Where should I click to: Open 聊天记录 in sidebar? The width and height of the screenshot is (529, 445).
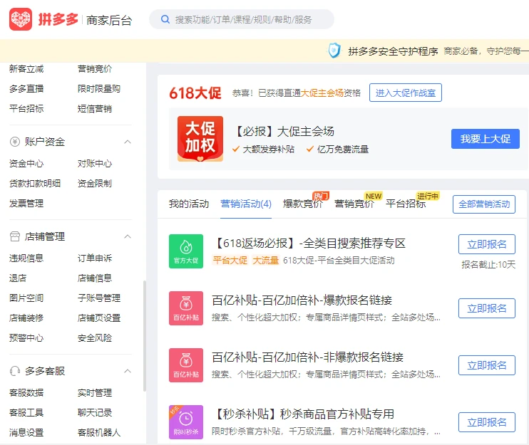pos(95,413)
